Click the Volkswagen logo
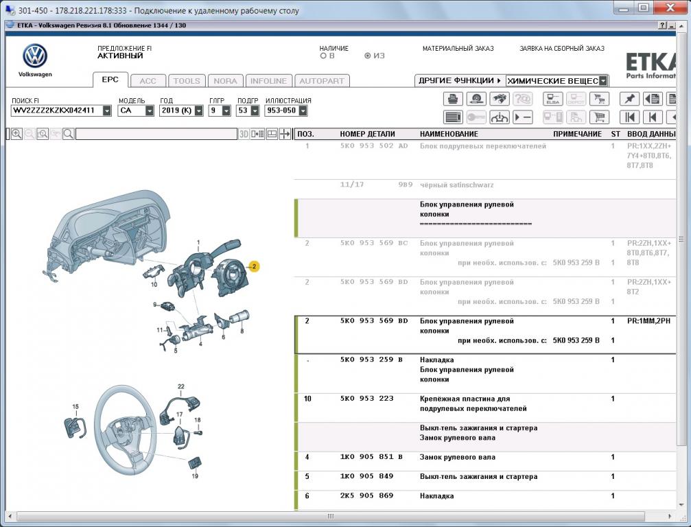This screenshot has height=527, width=691. (x=35, y=56)
